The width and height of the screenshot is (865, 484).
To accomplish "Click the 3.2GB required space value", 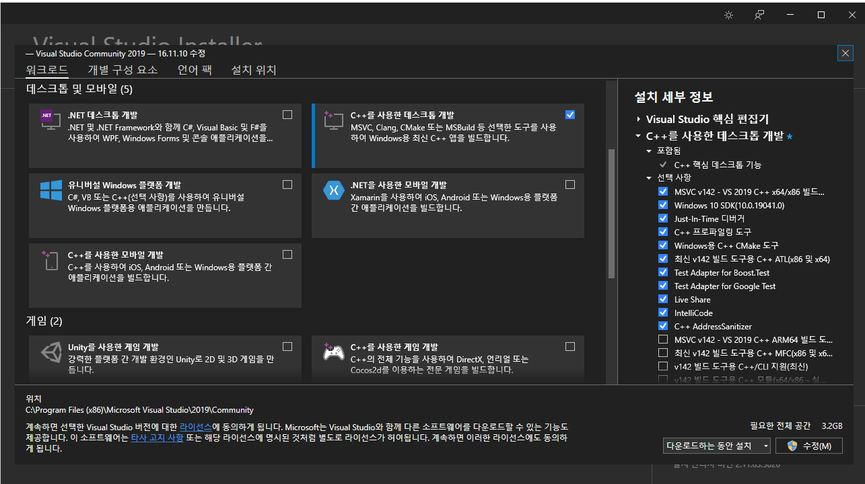I will click(x=832, y=426).
